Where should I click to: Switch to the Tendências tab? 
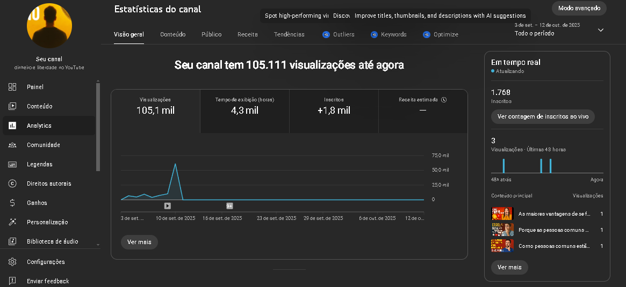(x=289, y=35)
